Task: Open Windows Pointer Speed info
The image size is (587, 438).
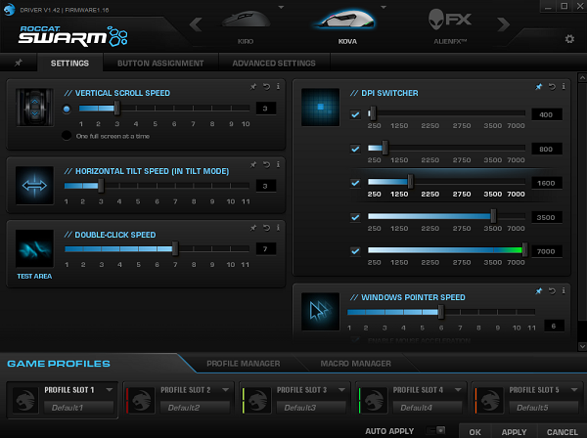Action: pyautogui.click(x=564, y=290)
